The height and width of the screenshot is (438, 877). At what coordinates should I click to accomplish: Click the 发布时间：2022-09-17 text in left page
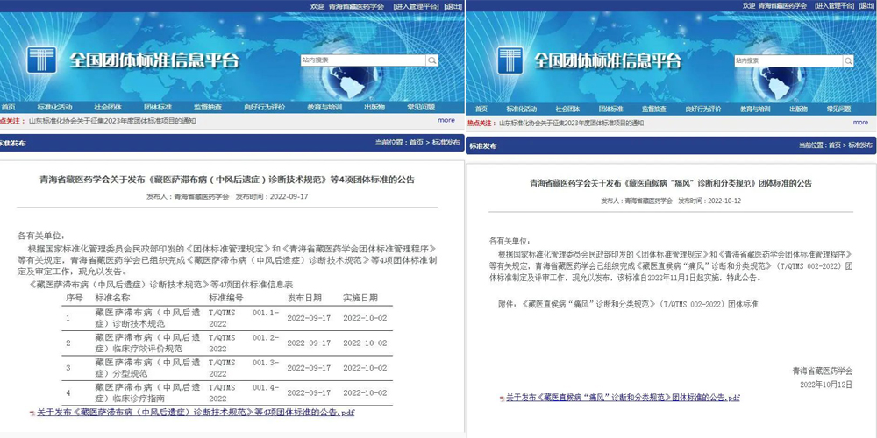(272, 196)
